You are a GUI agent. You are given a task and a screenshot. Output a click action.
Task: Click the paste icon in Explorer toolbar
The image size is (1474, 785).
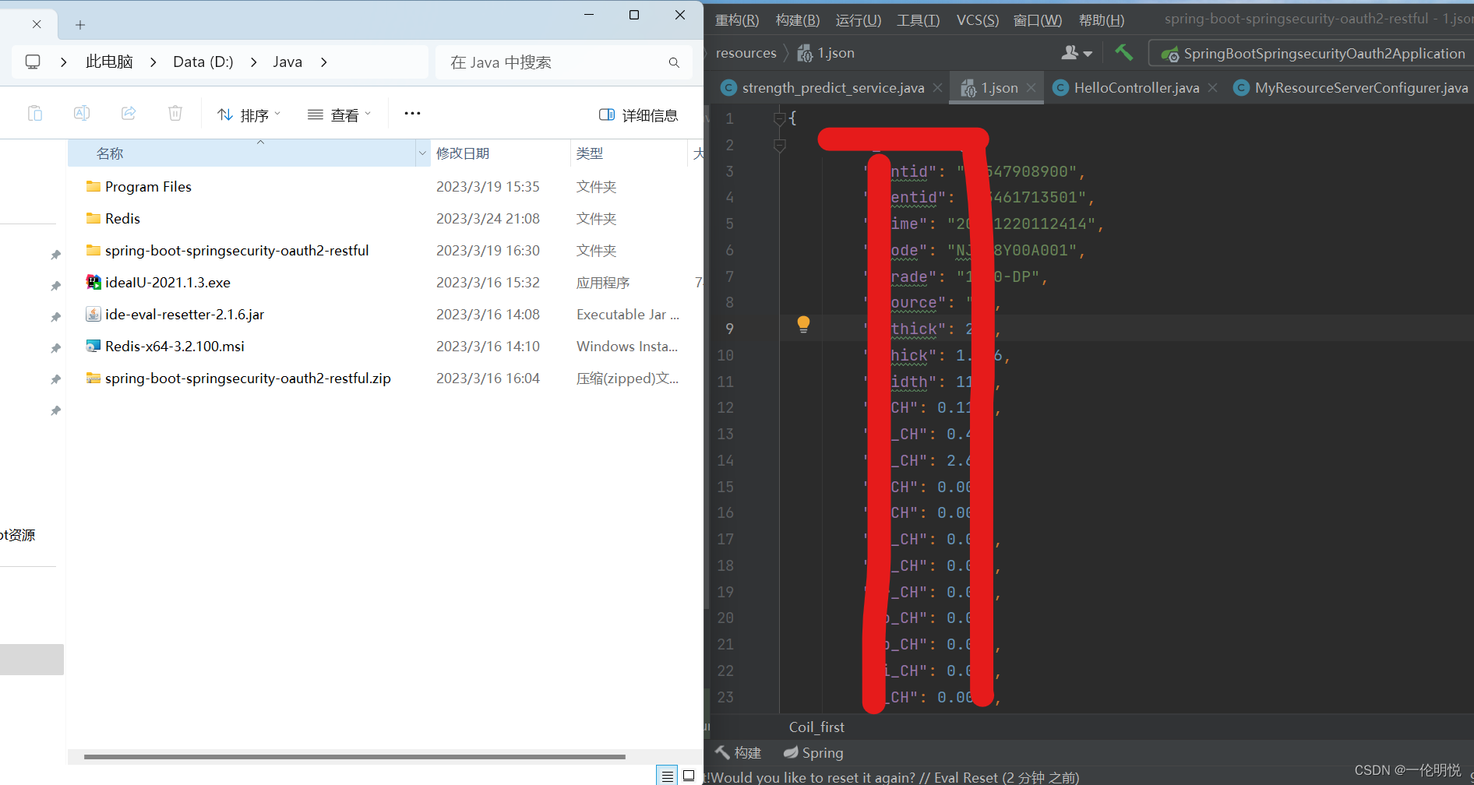coord(35,113)
